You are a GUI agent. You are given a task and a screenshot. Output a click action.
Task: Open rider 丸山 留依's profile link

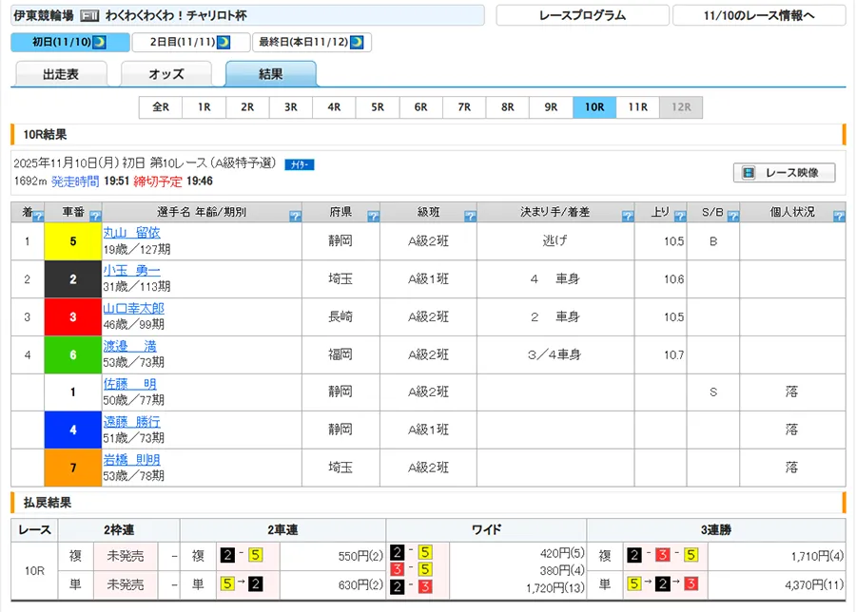point(131,232)
